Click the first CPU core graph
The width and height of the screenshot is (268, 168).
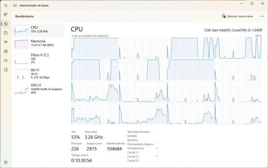[x=95, y=48]
